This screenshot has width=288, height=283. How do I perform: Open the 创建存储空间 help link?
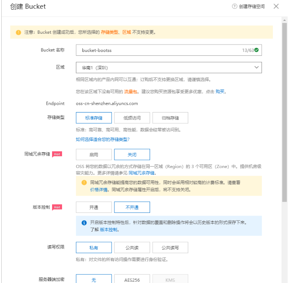252,6
